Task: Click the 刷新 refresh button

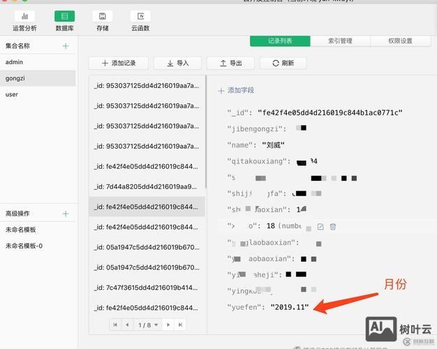Action: click(283, 64)
